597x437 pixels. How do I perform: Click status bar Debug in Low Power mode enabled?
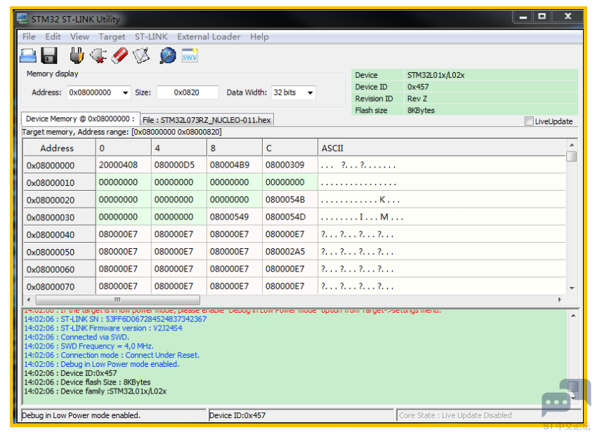pos(81,415)
